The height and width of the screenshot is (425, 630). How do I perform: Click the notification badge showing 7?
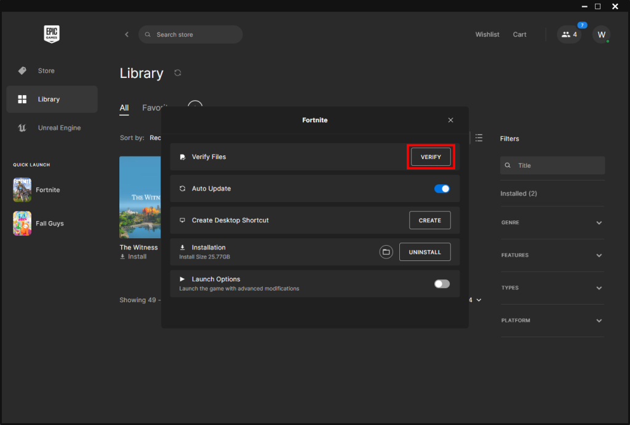582,25
